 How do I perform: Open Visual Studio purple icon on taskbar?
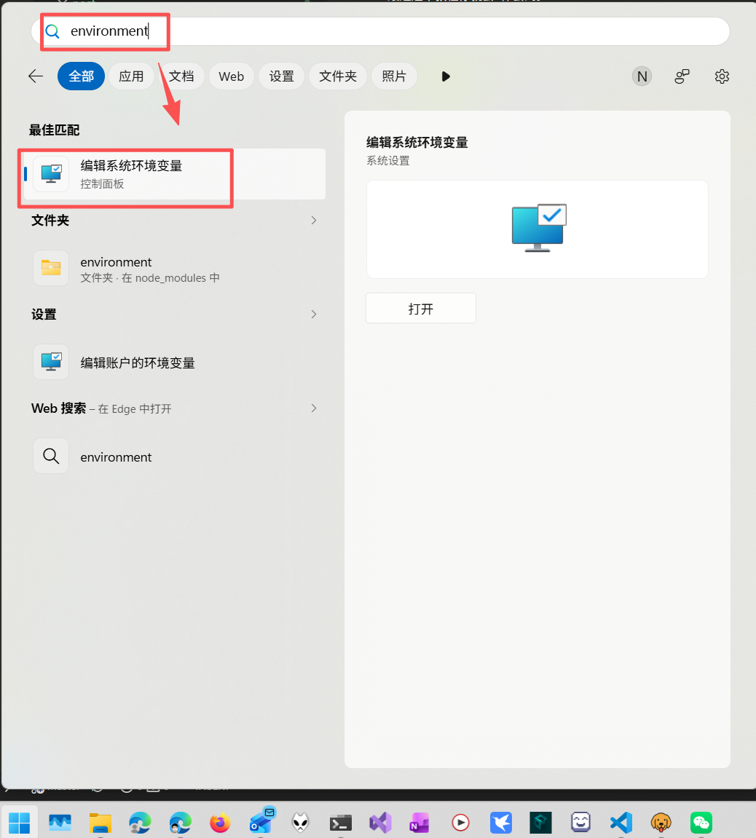coord(380,823)
